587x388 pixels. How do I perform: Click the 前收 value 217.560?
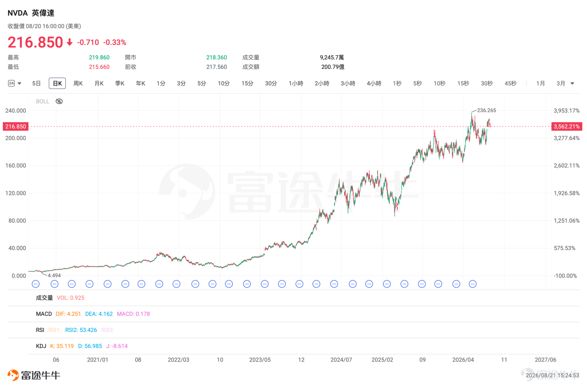click(x=216, y=67)
